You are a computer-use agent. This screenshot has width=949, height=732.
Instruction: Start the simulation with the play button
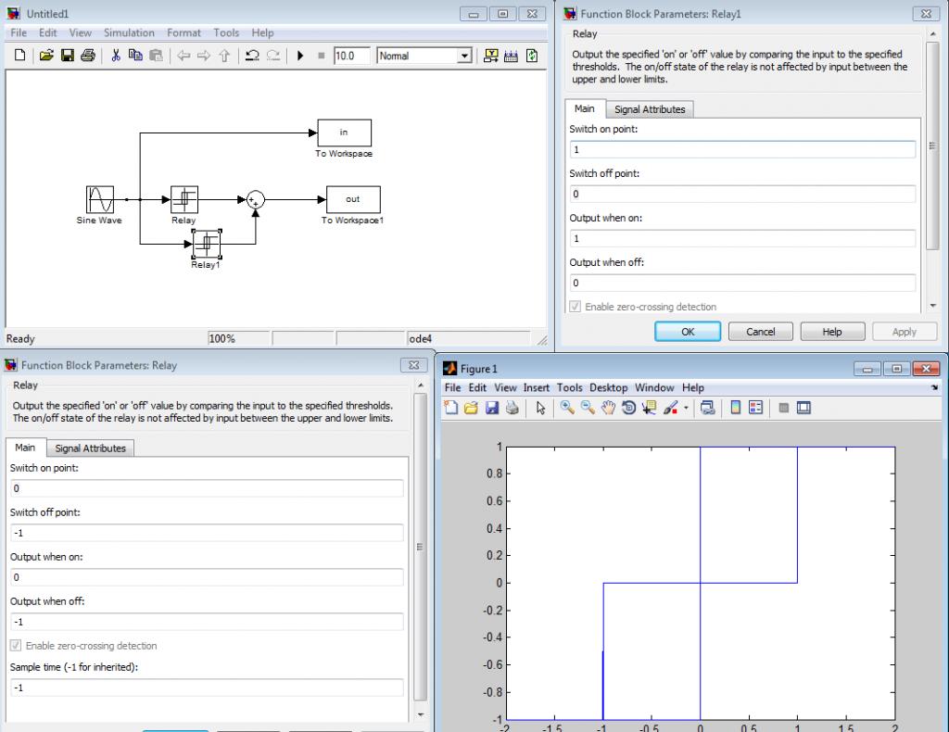300,56
